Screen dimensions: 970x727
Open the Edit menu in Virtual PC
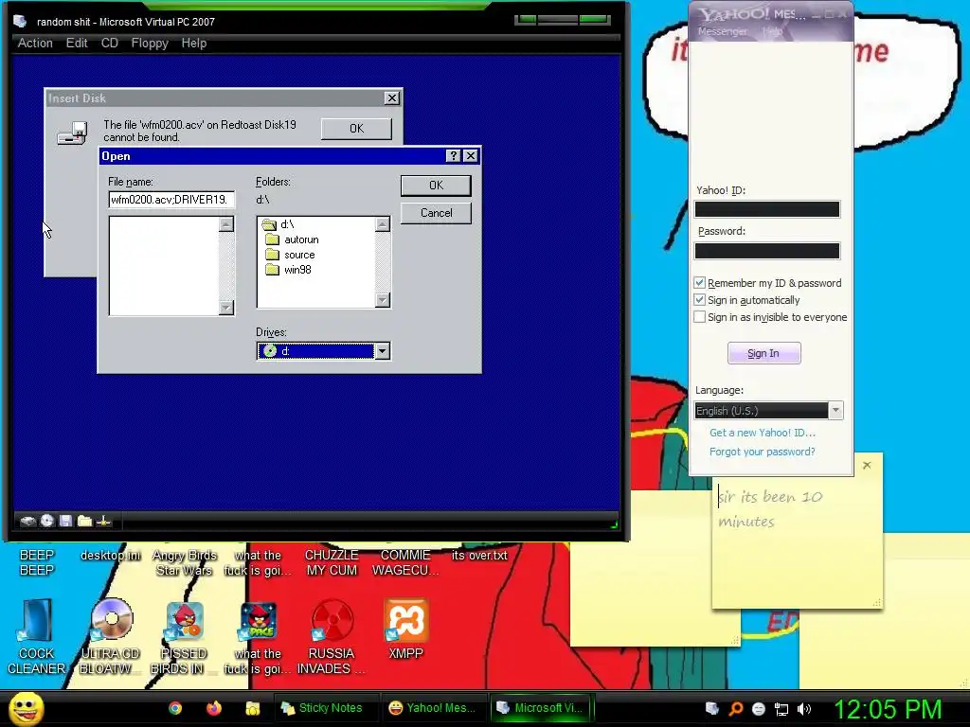(x=77, y=44)
